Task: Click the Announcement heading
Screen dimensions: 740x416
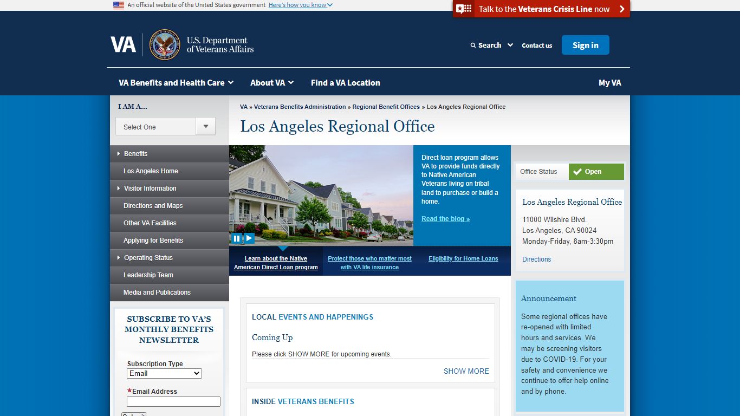Action: pos(549,298)
